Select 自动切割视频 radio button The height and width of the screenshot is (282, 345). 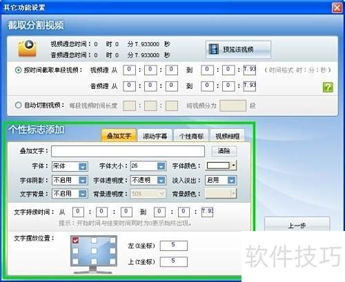point(18,105)
